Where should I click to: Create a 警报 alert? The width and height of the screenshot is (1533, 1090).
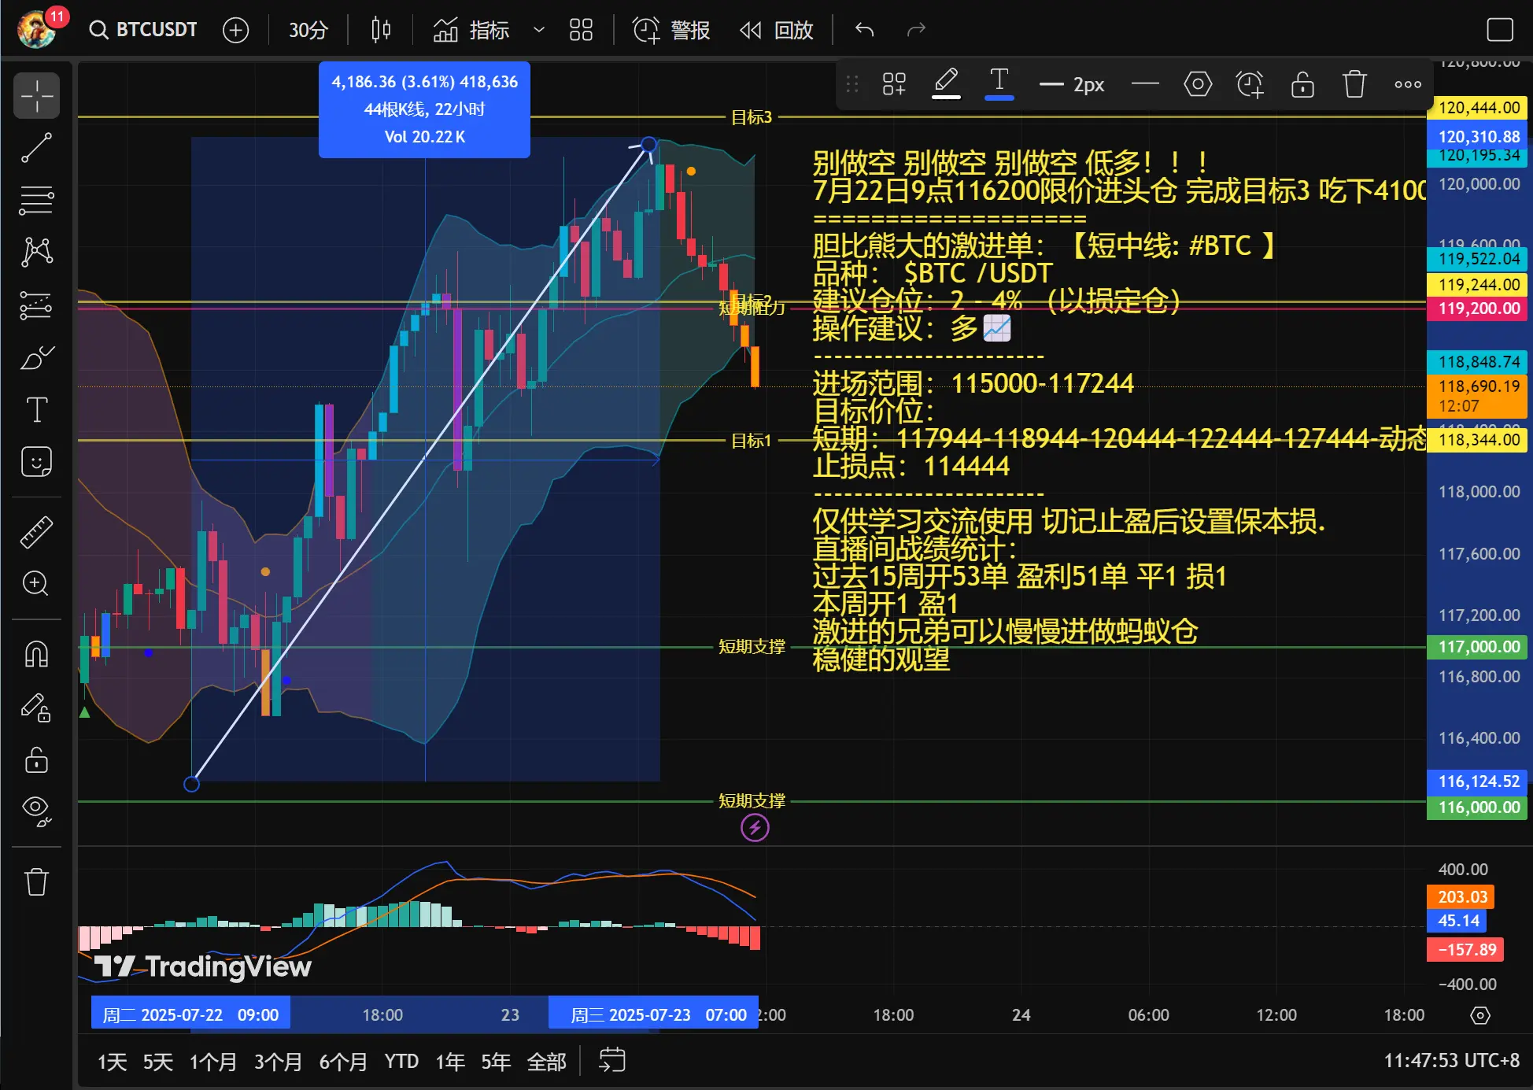click(671, 30)
